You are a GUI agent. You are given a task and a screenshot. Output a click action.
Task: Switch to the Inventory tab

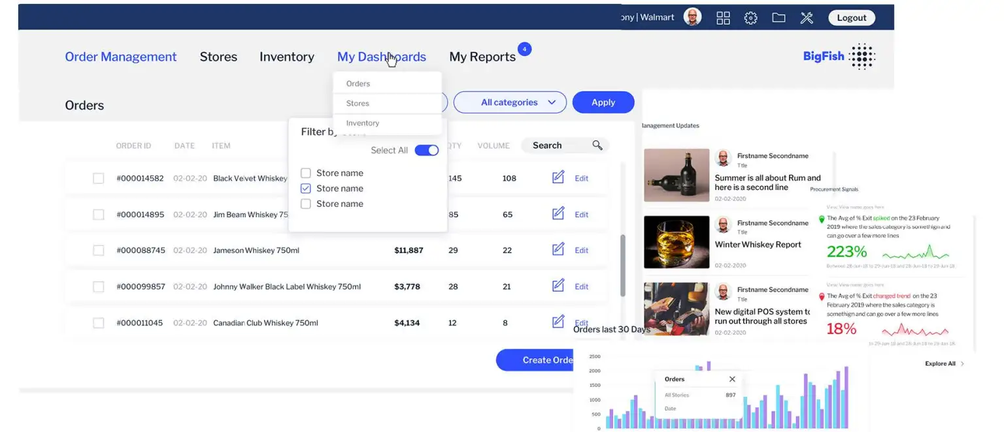[286, 57]
